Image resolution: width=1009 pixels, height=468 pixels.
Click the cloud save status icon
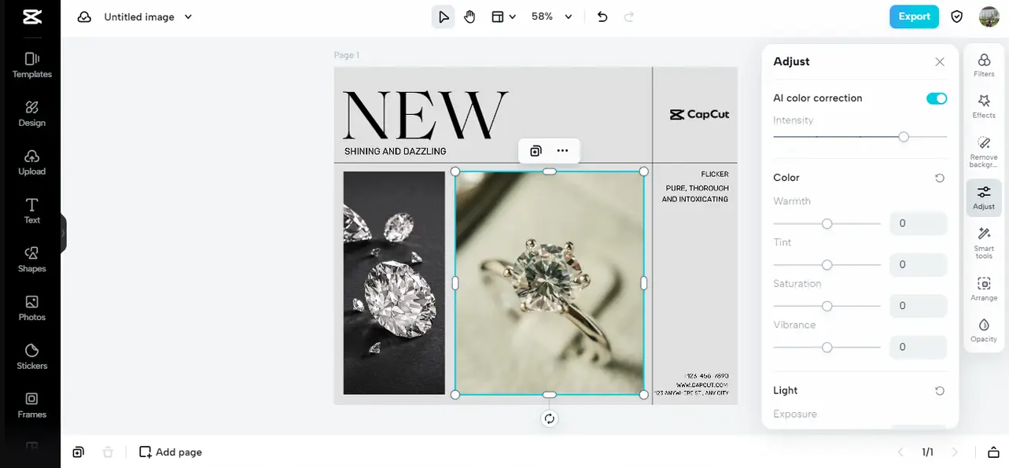[x=84, y=17]
